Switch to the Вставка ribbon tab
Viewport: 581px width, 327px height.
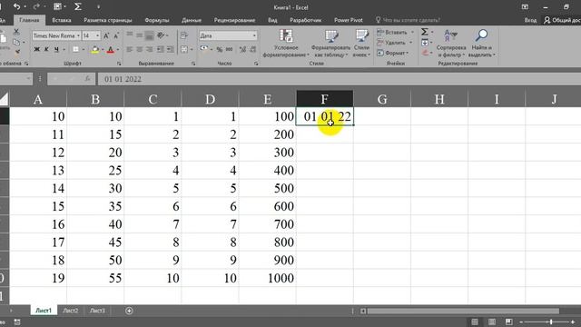pyautogui.click(x=62, y=20)
